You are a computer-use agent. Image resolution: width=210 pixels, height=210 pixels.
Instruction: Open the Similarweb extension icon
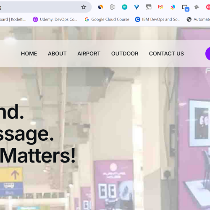pyautogui.click(x=100, y=7)
